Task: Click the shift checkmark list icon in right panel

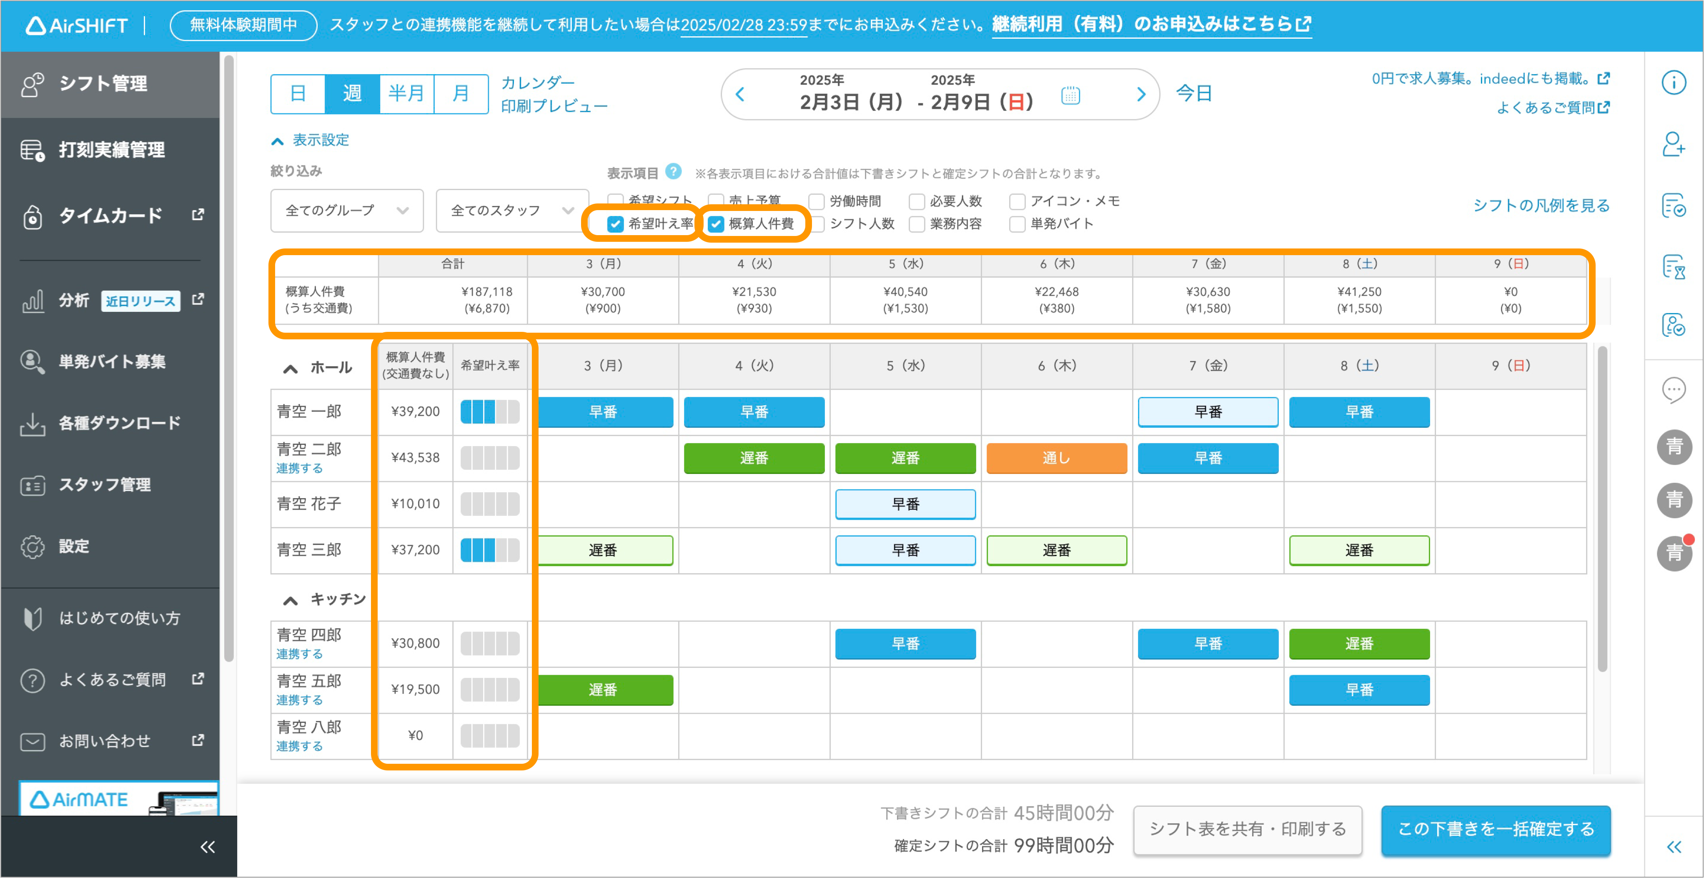Action: [x=1674, y=205]
